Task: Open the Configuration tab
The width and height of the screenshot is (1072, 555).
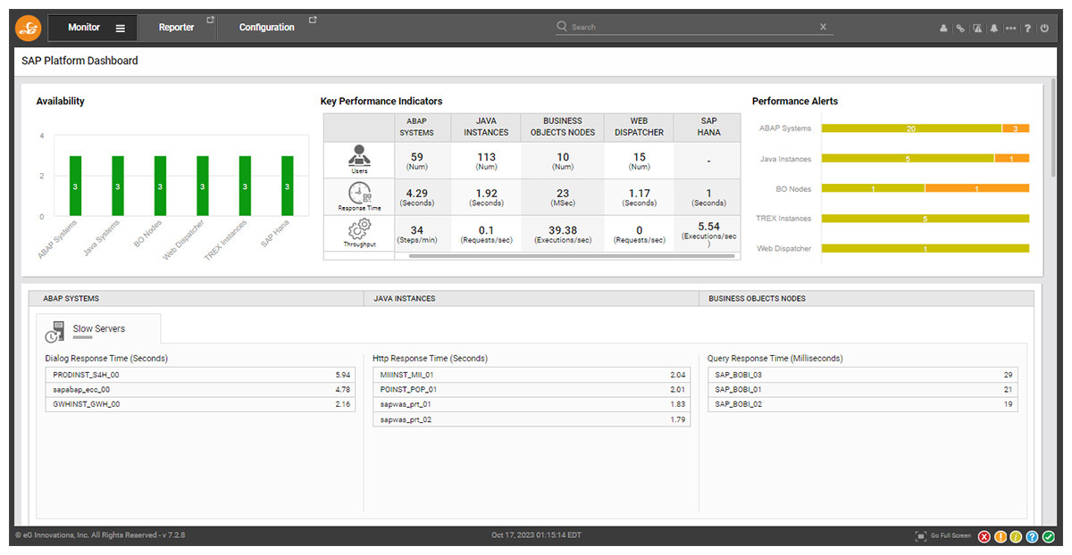Action: click(x=266, y=28)
